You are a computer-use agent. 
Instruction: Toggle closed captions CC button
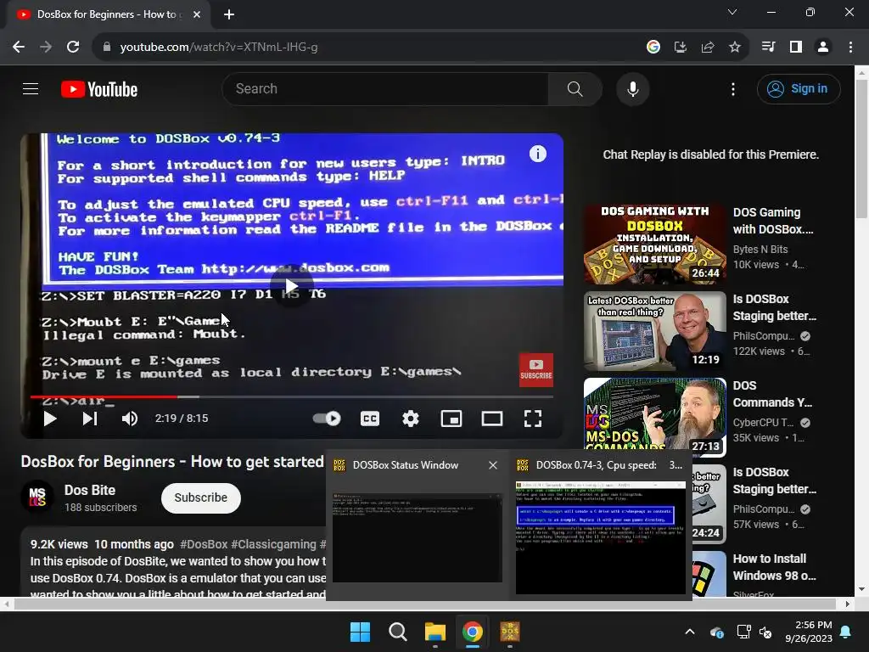pos(370,419)
